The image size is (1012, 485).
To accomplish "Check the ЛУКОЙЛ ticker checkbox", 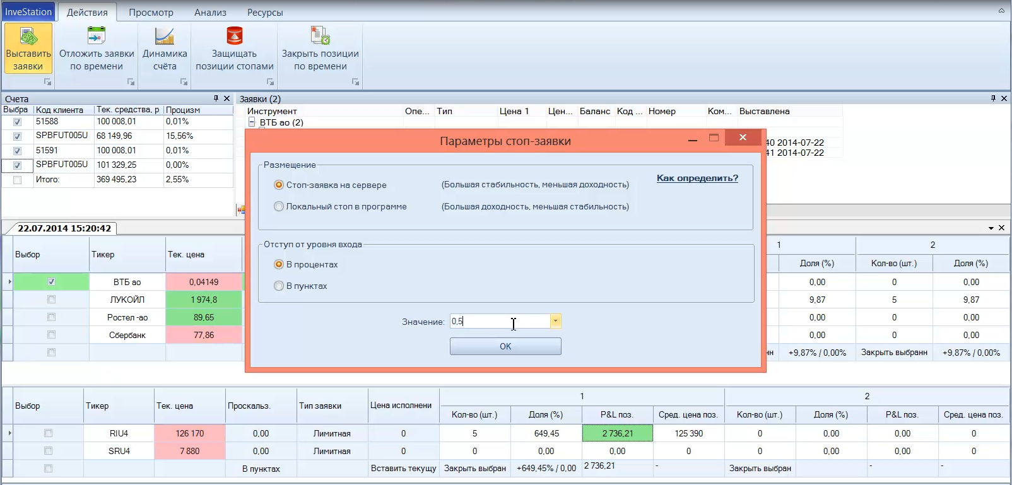I will (x=52, y=300).
